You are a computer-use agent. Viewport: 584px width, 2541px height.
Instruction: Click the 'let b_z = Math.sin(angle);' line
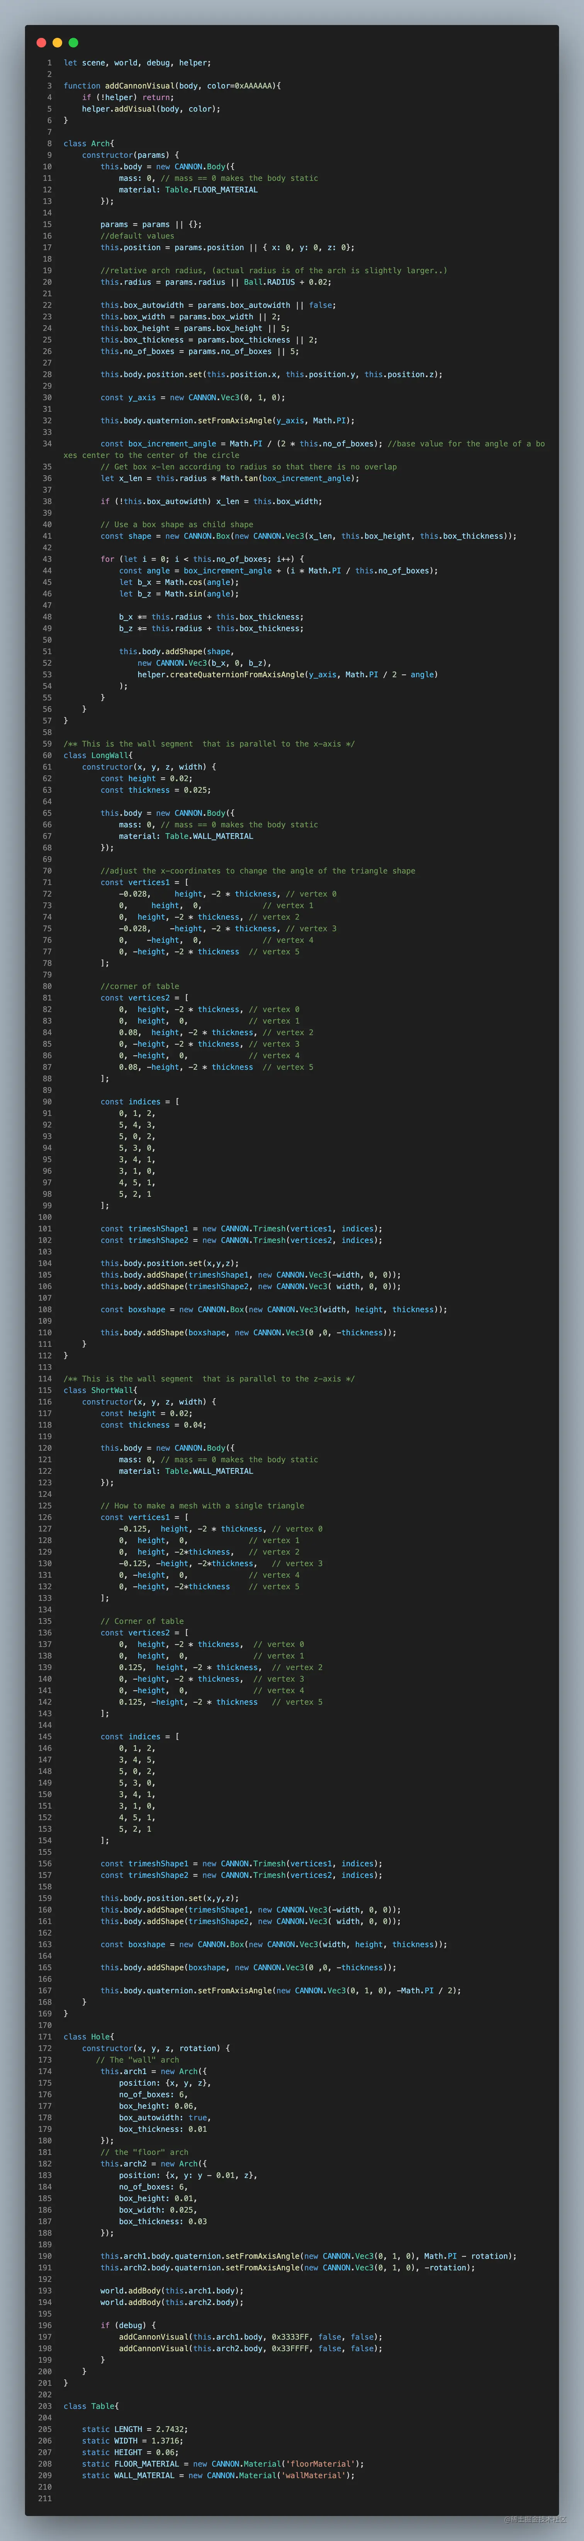178,594
